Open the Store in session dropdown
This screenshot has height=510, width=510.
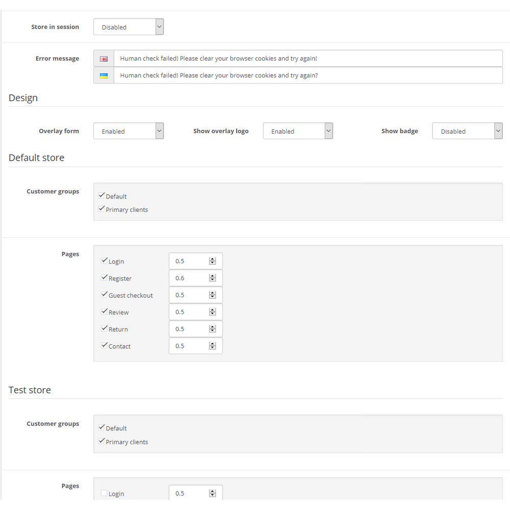tap(129, 27)
